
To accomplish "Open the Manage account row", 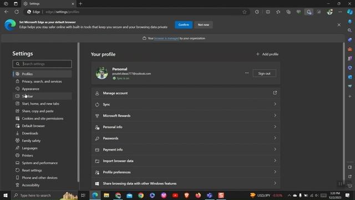I will coord(186,93).
